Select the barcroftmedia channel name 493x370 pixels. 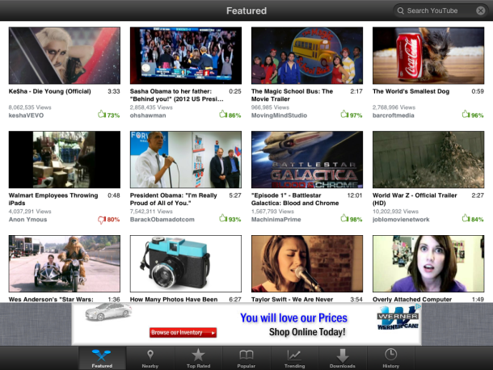point(394,116)
